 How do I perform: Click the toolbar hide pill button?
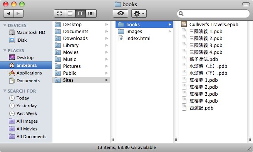[246, 4]
